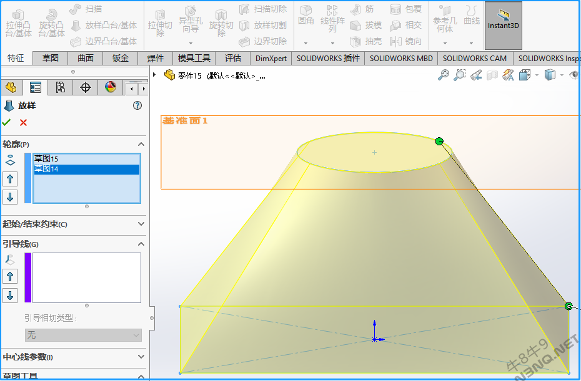Switch to the PropertyManager tab

click(36, 88)
